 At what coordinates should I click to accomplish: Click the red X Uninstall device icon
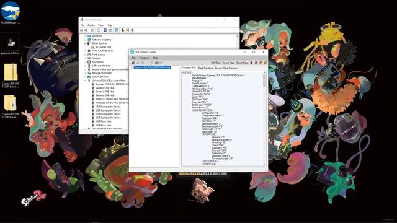click(128, 30)
